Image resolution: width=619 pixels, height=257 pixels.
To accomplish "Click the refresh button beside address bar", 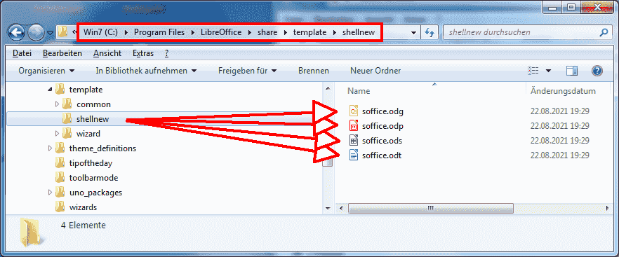I will click(429, 33).
